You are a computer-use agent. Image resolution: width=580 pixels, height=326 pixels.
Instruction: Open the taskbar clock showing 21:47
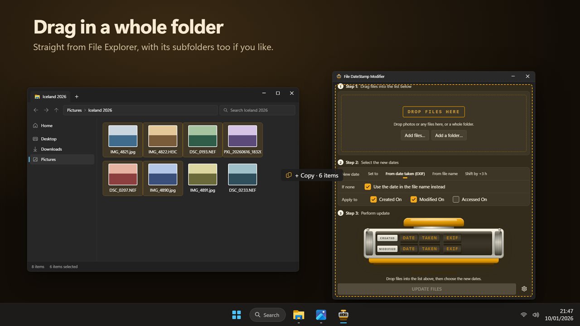[x=559, y=315]
